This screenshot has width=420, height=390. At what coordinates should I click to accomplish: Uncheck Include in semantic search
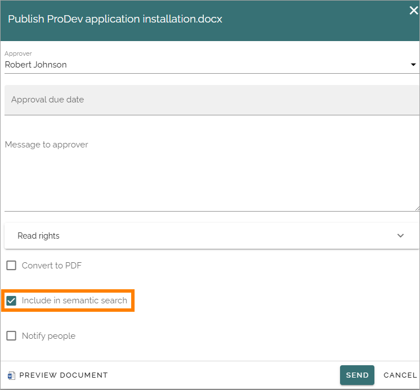pyautogui.click(x=11, y=301)
